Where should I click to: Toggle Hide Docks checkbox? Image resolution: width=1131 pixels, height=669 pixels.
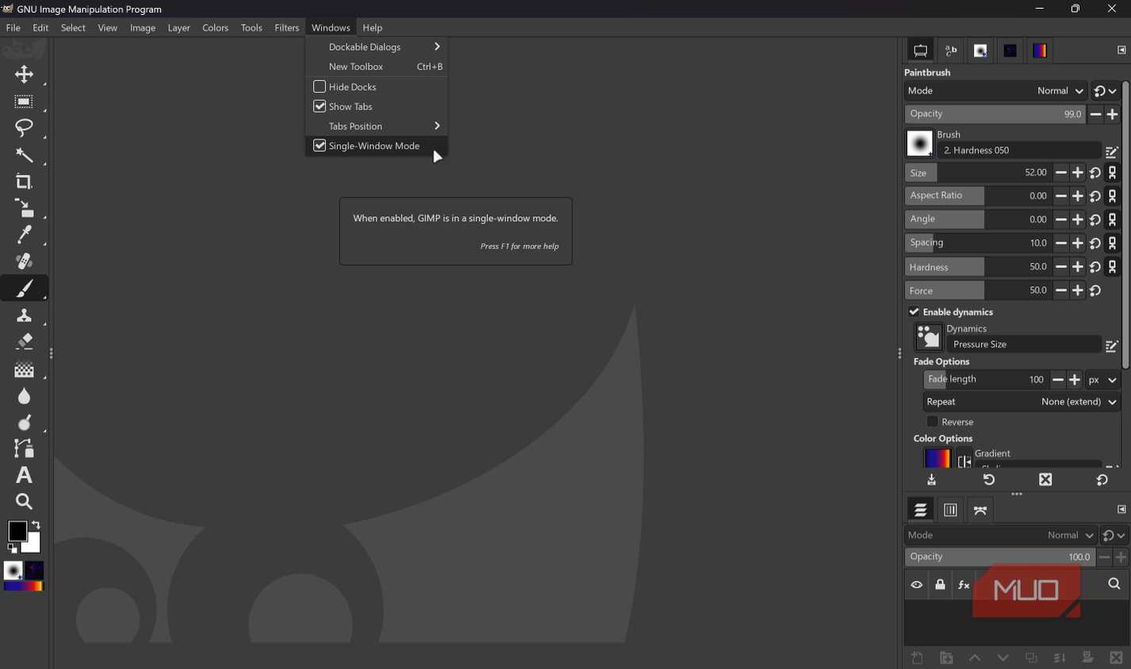point(320,86)
